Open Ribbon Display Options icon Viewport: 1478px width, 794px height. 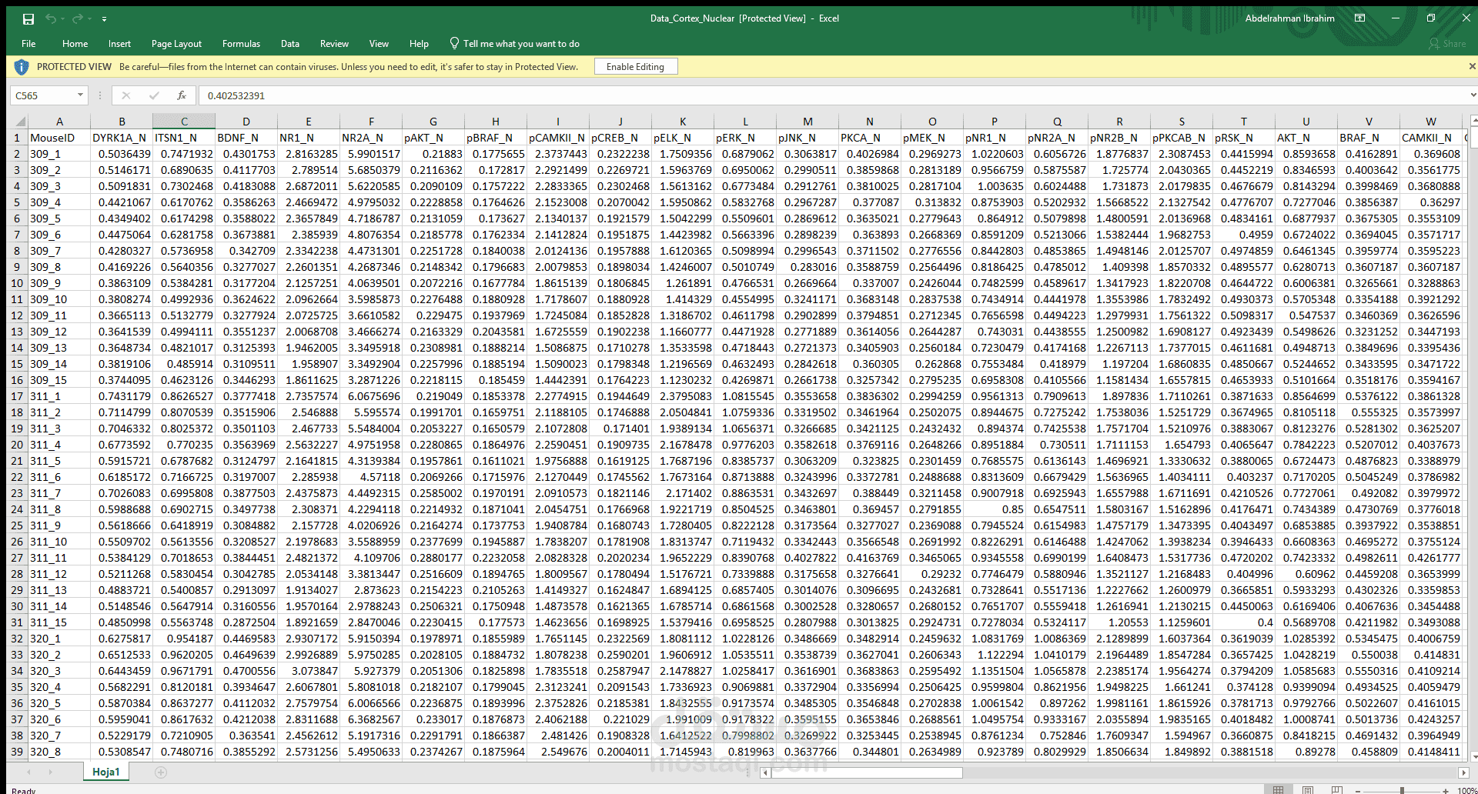click(x=1360, y=18)
